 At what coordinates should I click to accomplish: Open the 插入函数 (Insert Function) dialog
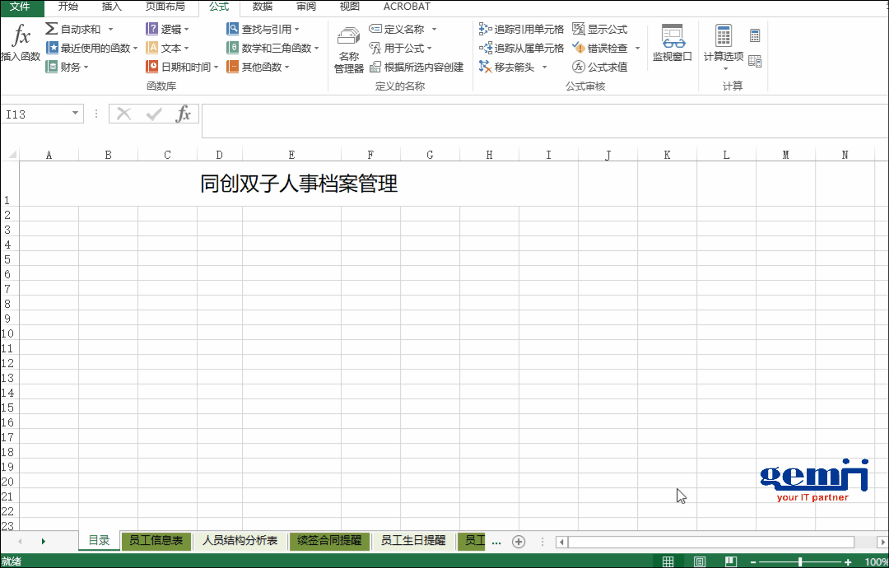click(21, 45)
